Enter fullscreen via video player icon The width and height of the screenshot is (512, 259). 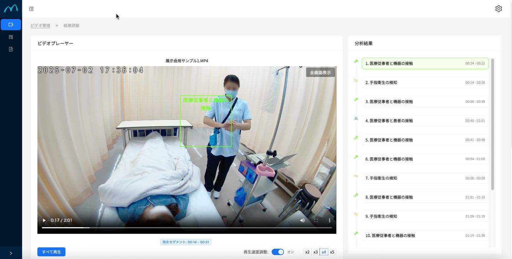click(x=316, y=220)
